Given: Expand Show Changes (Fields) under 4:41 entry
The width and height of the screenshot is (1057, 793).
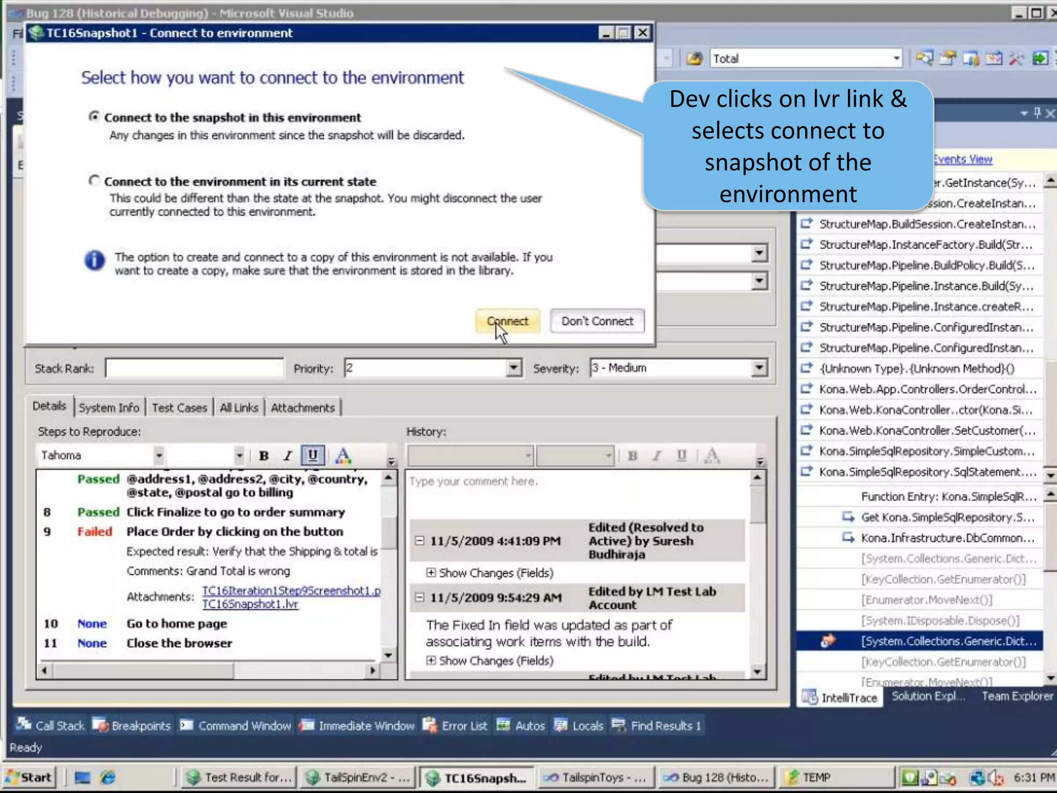Looking at the screenshot, I should click(x=431, y=573).
